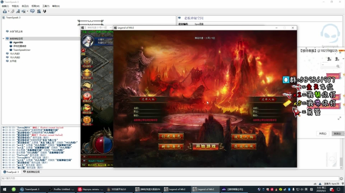The image size is (345, 193).
Task: Click the first golden emblem icon in game sidebar
Action: pos(87,62)
